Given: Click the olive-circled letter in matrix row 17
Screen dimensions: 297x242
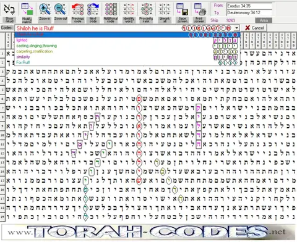Looking at the screenshot, I should 181,199.
